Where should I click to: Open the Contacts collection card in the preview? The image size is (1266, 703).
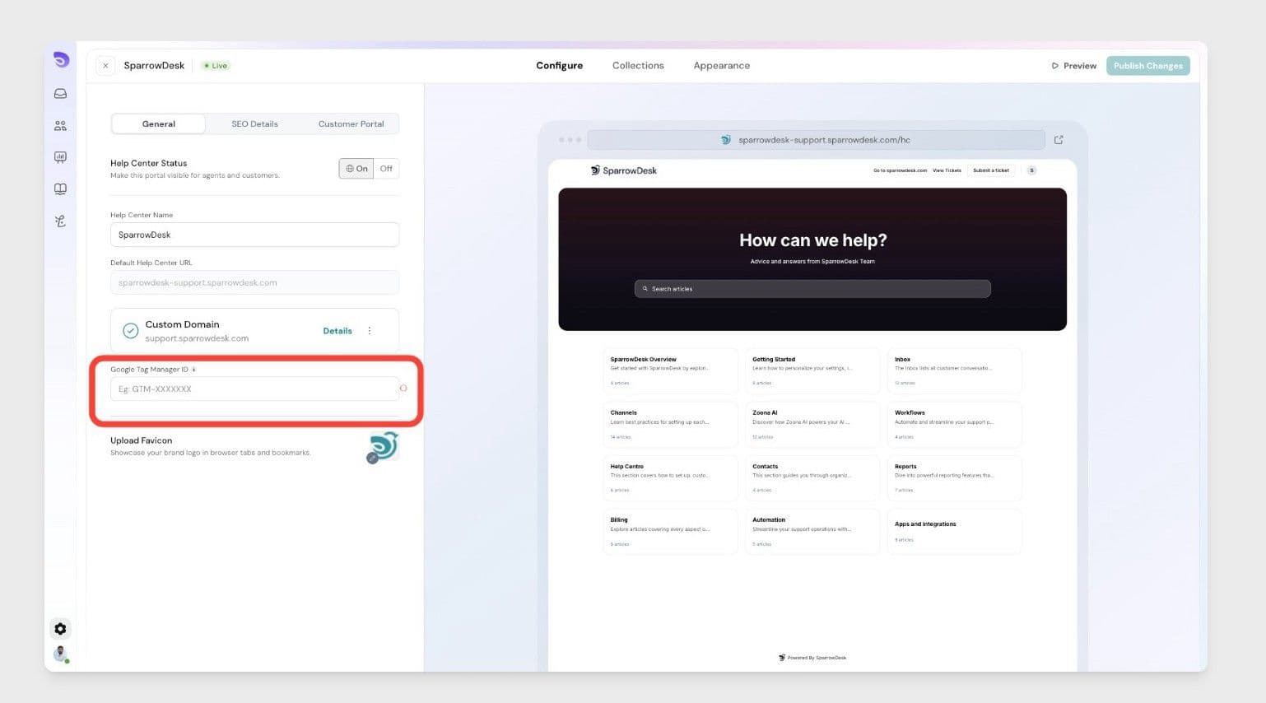coord(812,477)
